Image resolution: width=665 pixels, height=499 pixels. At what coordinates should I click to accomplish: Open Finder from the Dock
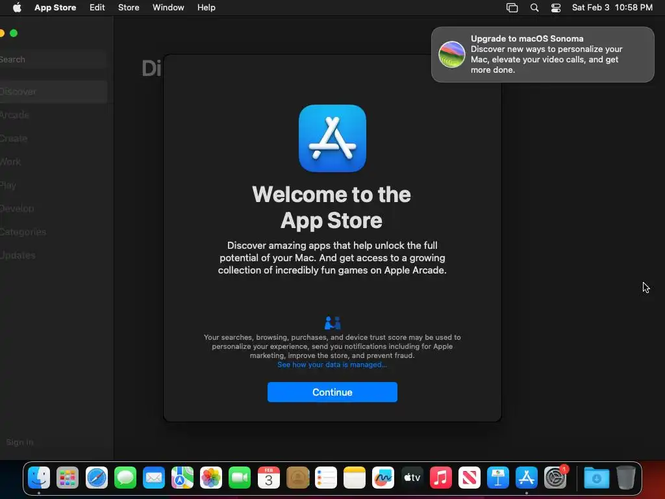(39, 478)
